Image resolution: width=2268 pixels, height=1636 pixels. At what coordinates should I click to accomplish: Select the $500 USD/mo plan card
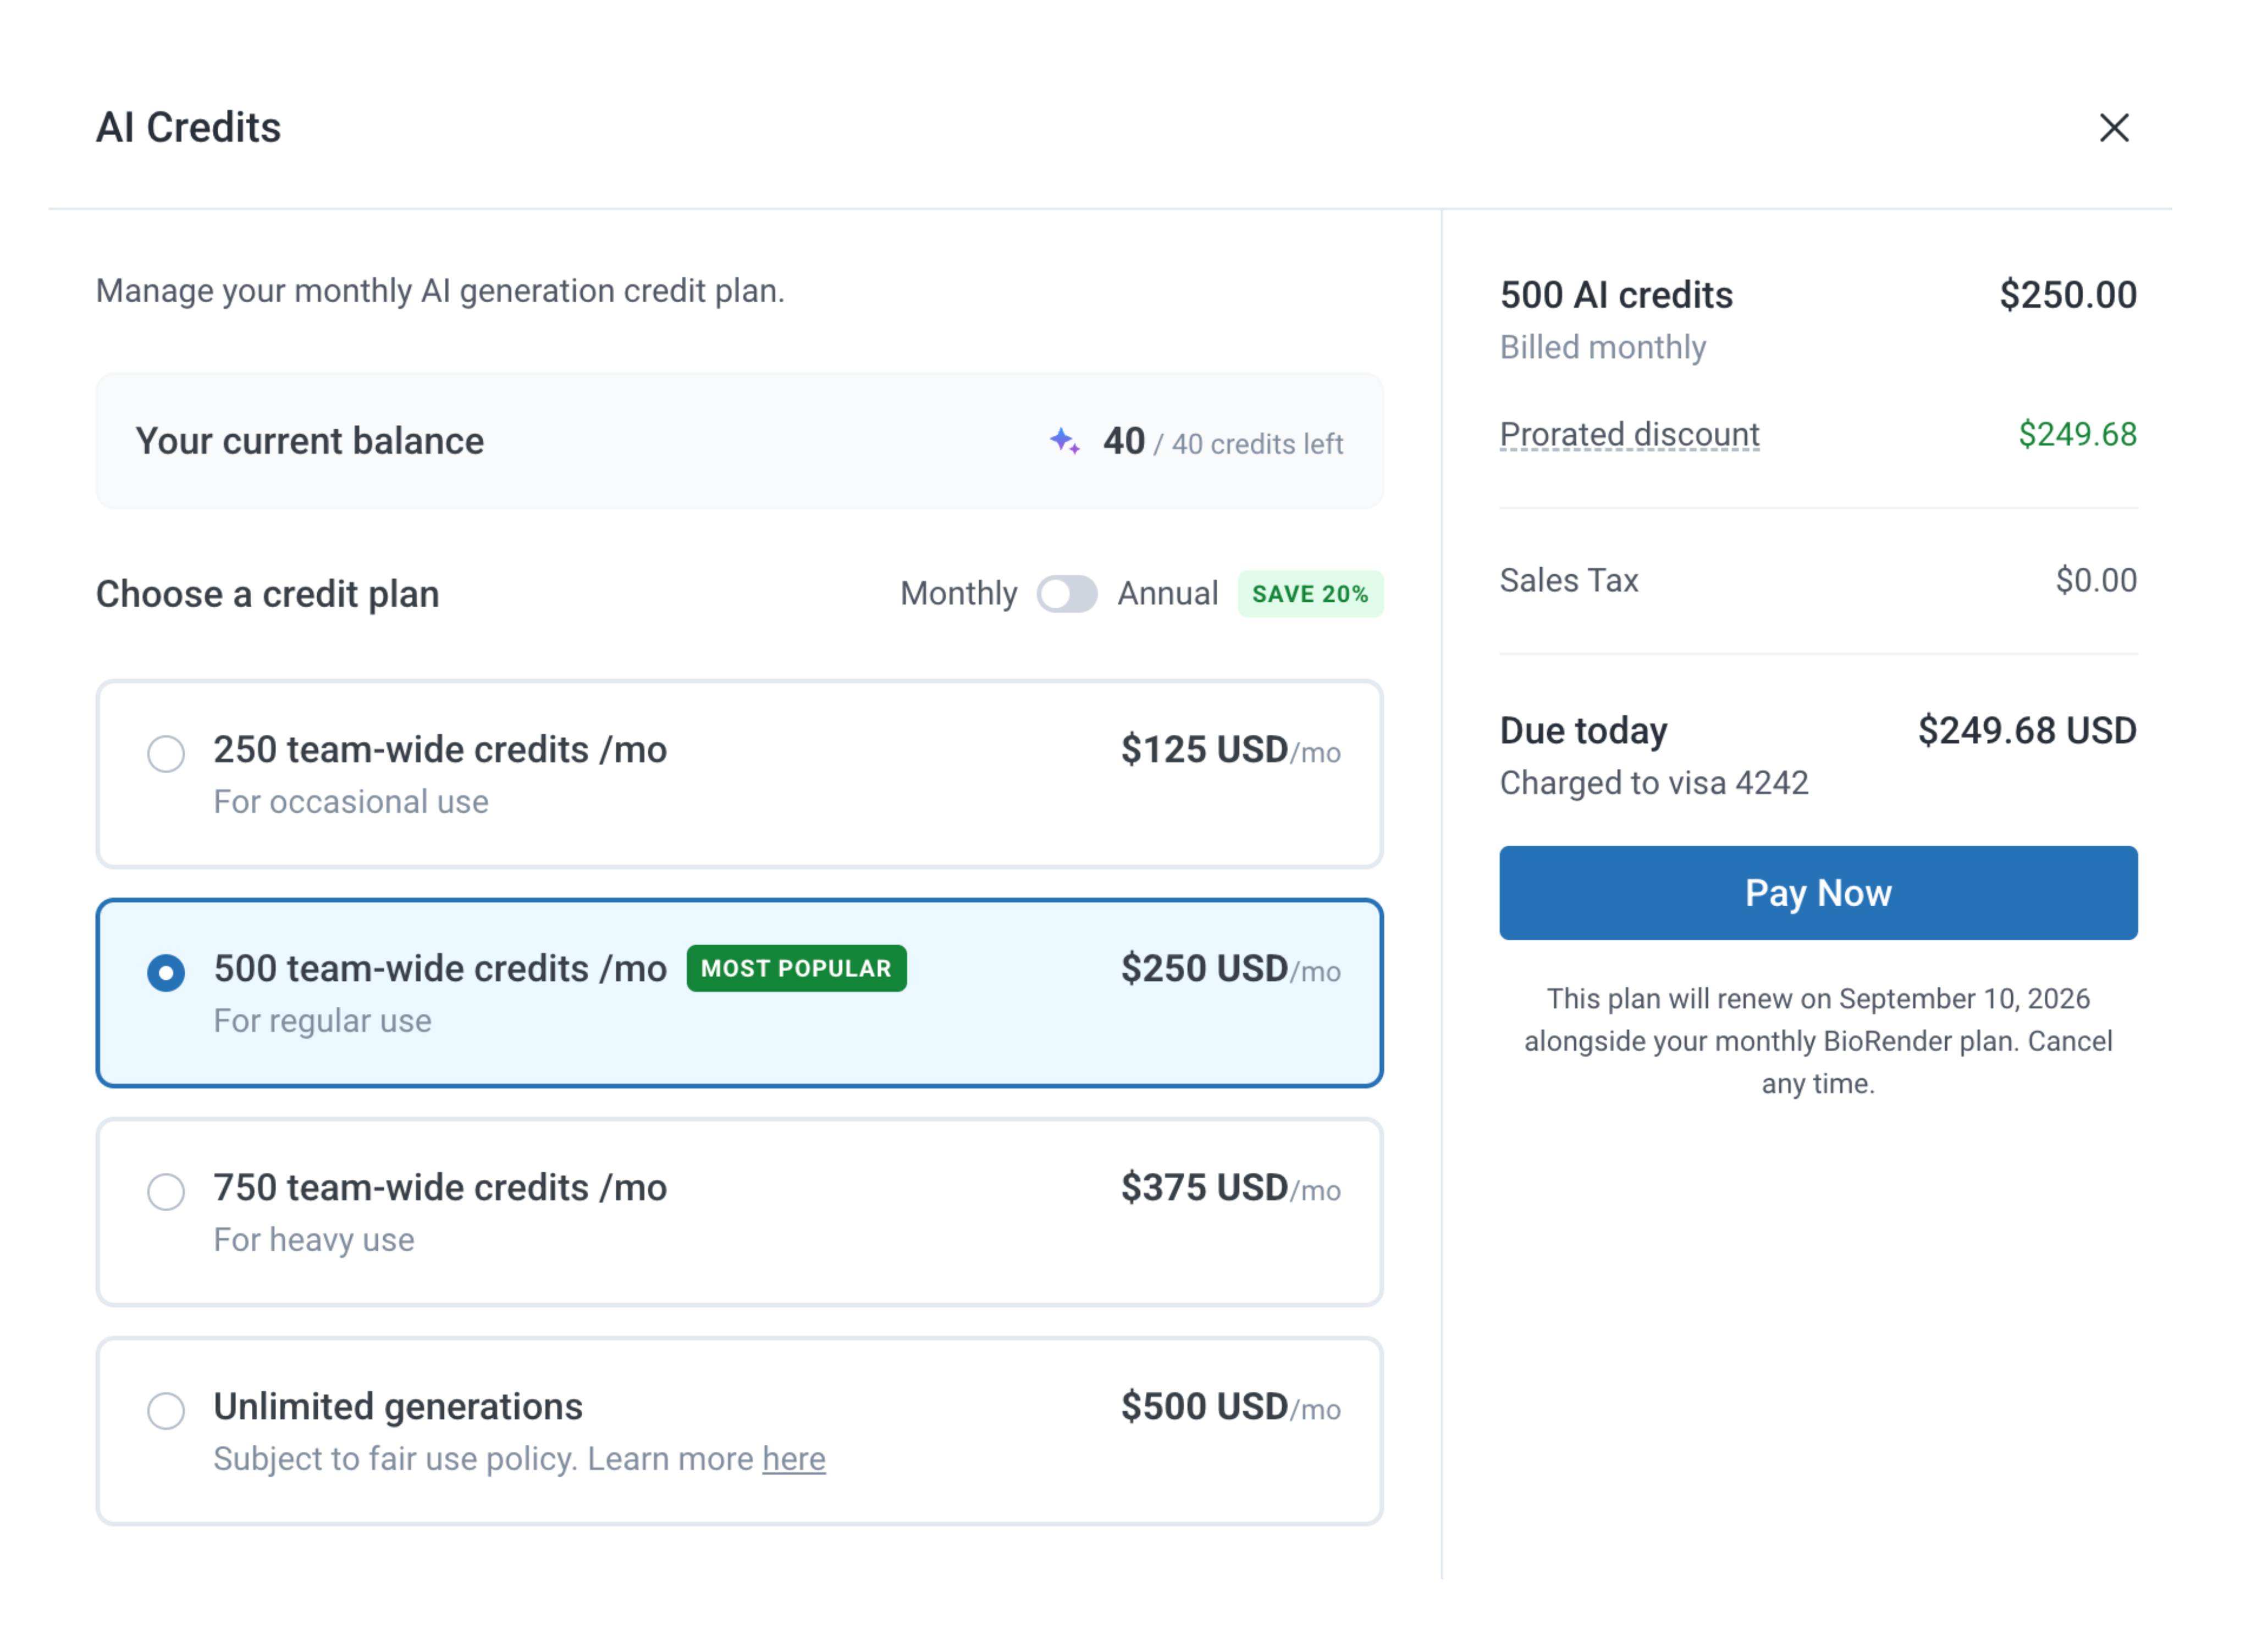(739, 1431)
